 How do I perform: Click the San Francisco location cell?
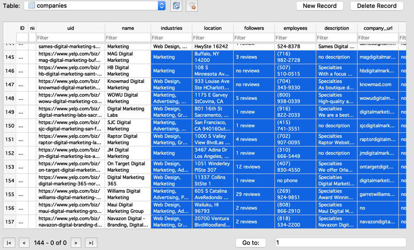coord(213,125)
